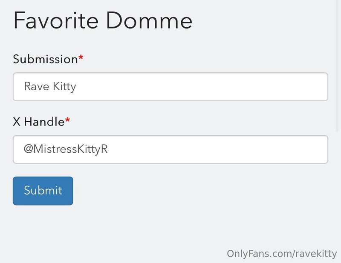Click the Submit button
The image size is (341, 263).
point(43,191)
